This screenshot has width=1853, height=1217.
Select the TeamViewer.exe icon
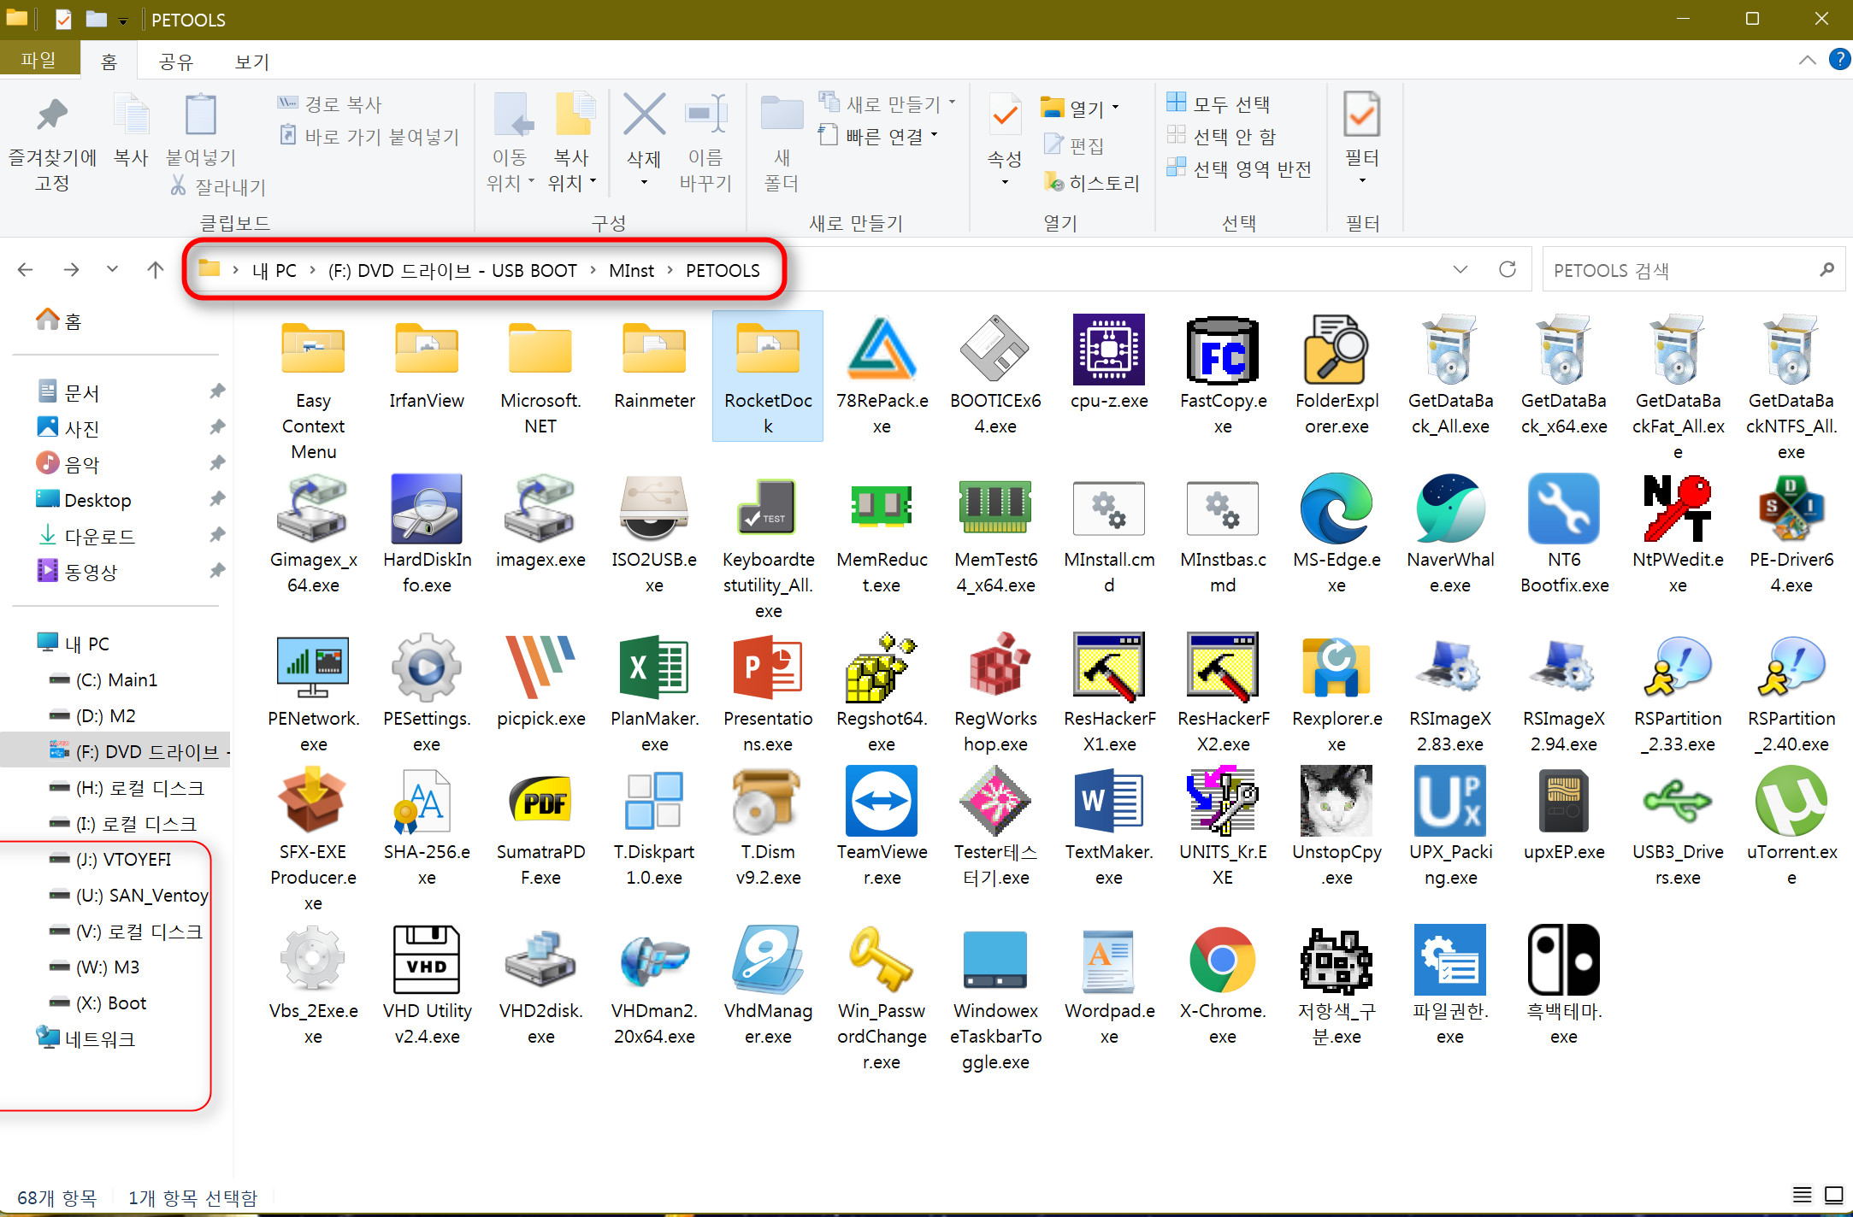tap(882, 802)
